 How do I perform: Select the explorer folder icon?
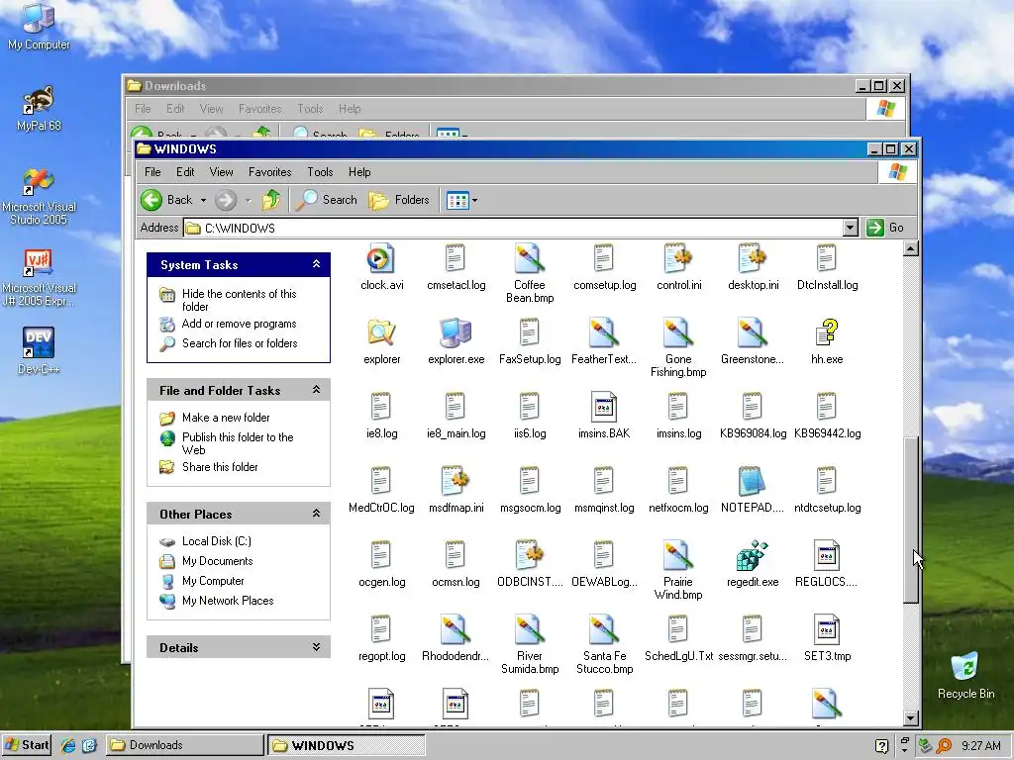point(381,332)
